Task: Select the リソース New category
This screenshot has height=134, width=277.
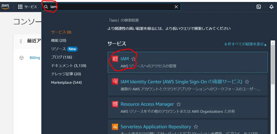Action: pyautogui.click(x=64, y=49)
